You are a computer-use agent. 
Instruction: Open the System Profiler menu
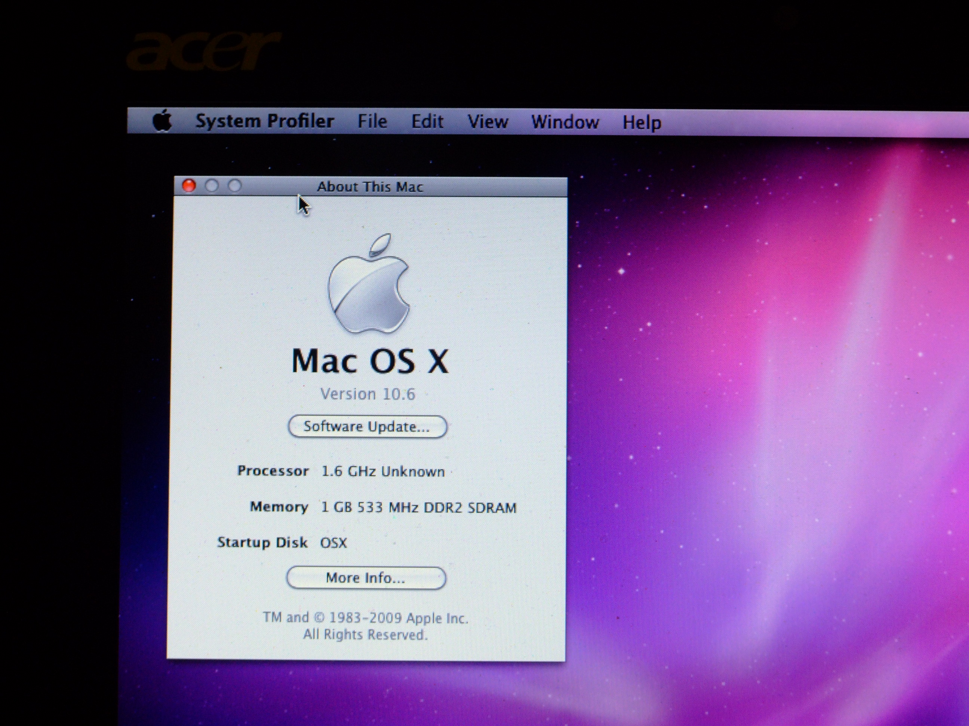click(x=265, y=121)
